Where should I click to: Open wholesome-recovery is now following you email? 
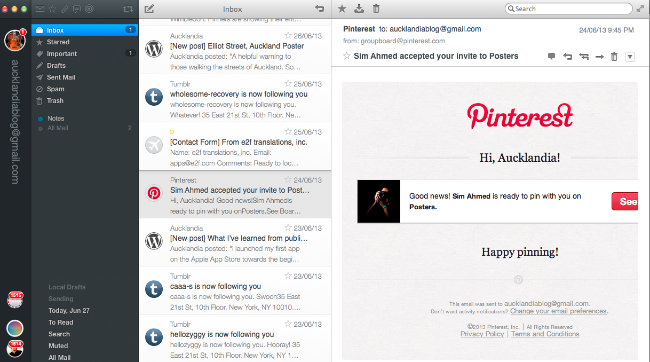click(x=235, y=98)
